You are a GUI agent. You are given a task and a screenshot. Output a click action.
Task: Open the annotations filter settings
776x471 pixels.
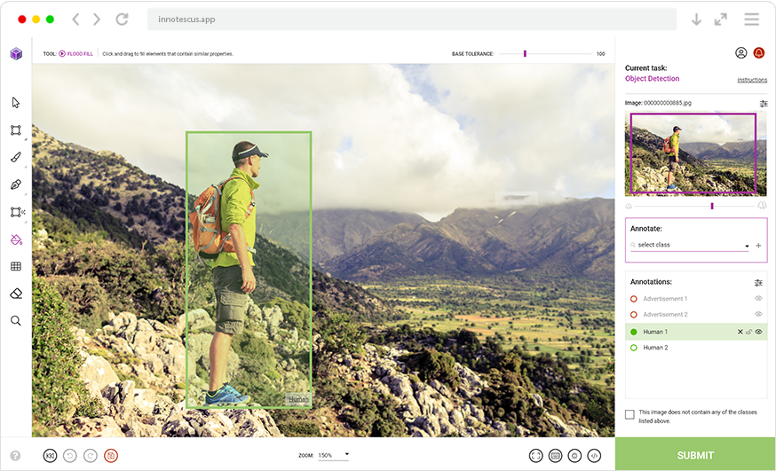(758, 282)
